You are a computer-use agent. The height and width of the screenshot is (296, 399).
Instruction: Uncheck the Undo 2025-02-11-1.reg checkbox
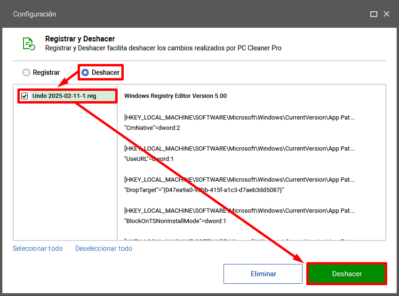pyautogui.click(x=24, y=96)
